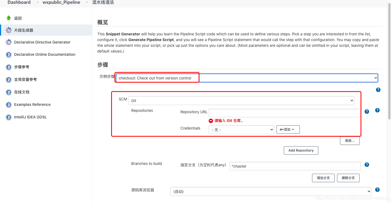Click the Add Repository button
Image resolution: width=391 pixels, height=203 pixels.
301,150
